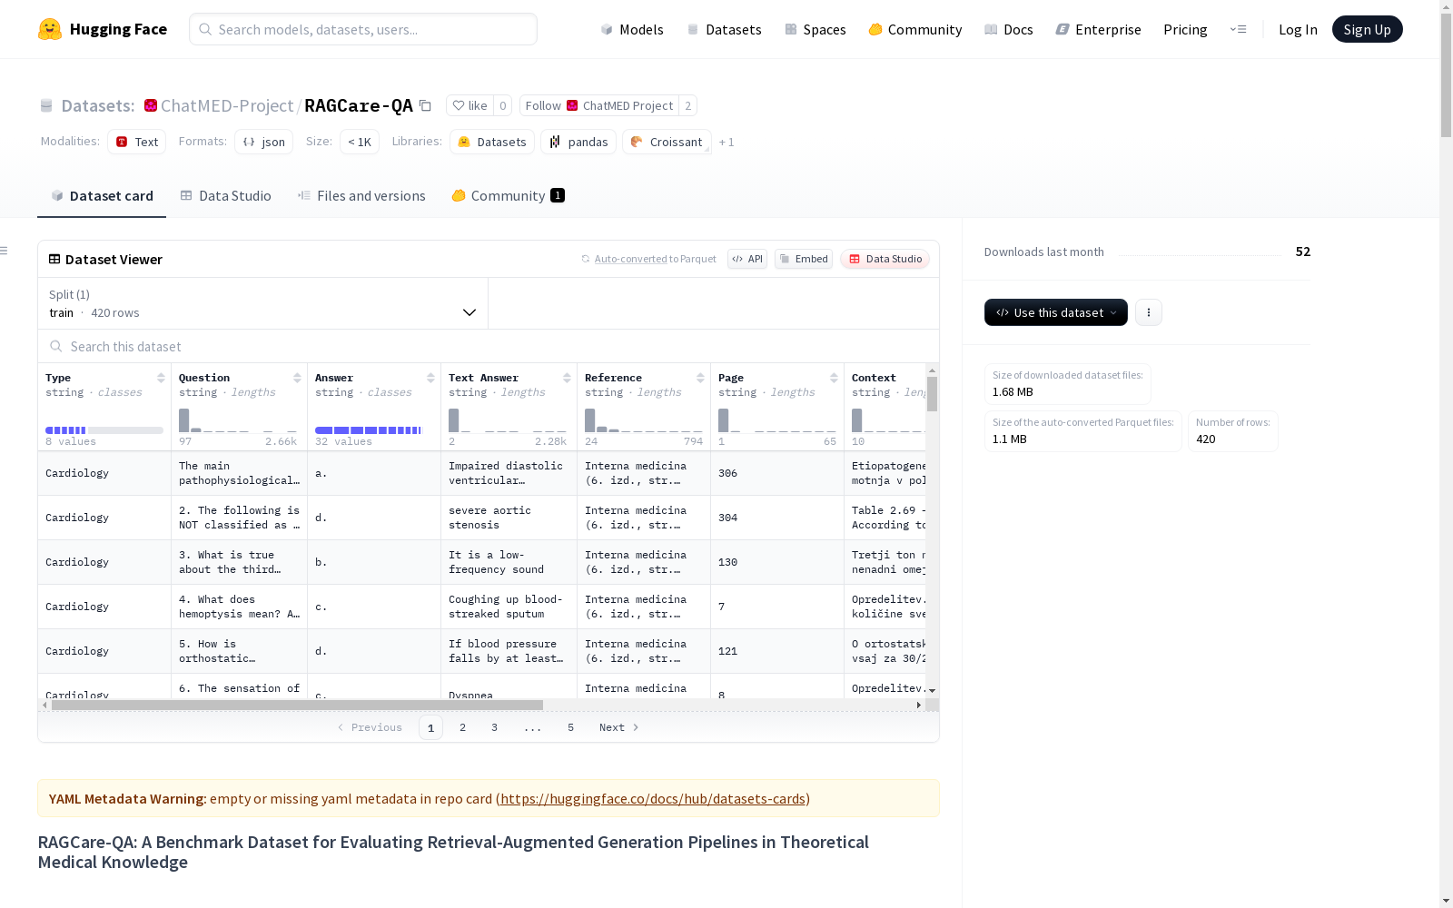Open the Pricing page
This screenshot has width=1453, height=908.
(1185, 29)
